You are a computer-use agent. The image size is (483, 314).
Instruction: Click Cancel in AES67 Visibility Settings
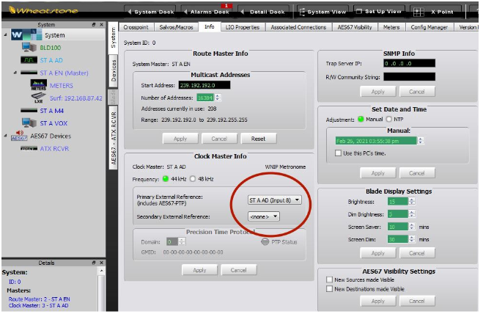coord(417,301)
